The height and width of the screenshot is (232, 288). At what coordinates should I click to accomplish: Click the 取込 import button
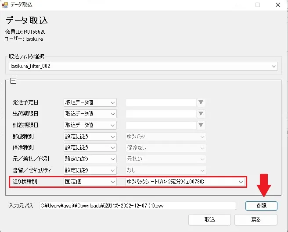click(x=209, y=220)
